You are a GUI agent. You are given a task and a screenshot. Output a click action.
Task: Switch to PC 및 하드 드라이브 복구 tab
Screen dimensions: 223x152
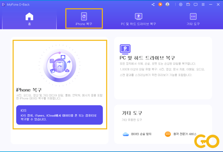pos(138,19)
